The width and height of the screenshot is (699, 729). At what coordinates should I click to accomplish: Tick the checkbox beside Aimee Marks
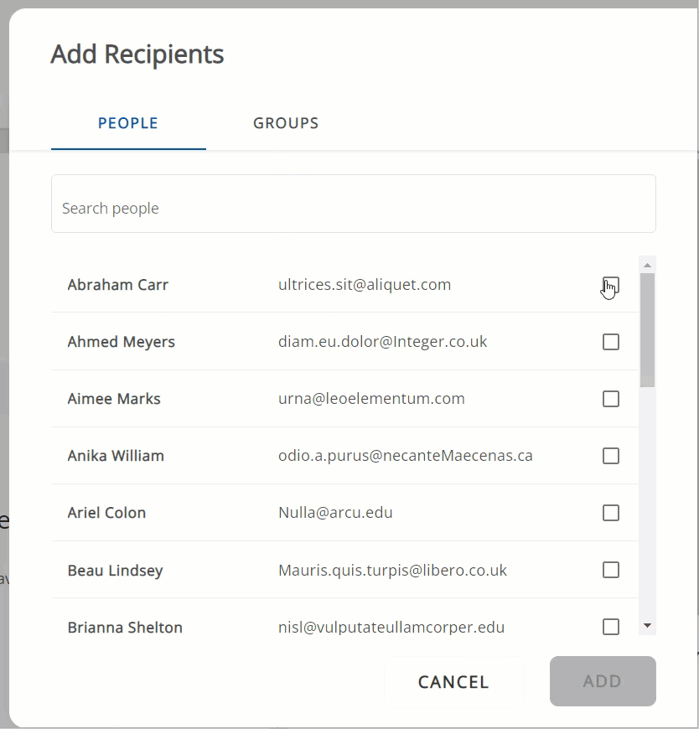611,399
